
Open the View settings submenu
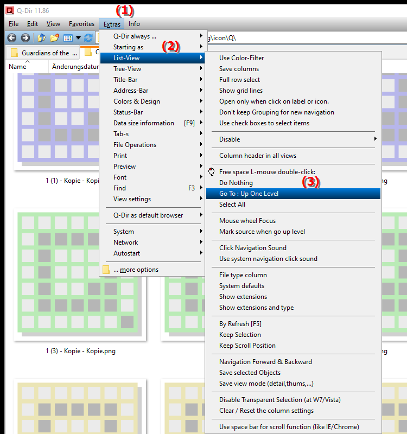coord(152,199)
